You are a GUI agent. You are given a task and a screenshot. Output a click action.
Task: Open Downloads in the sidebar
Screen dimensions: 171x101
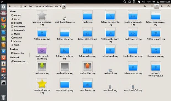[x=18, y=30]
